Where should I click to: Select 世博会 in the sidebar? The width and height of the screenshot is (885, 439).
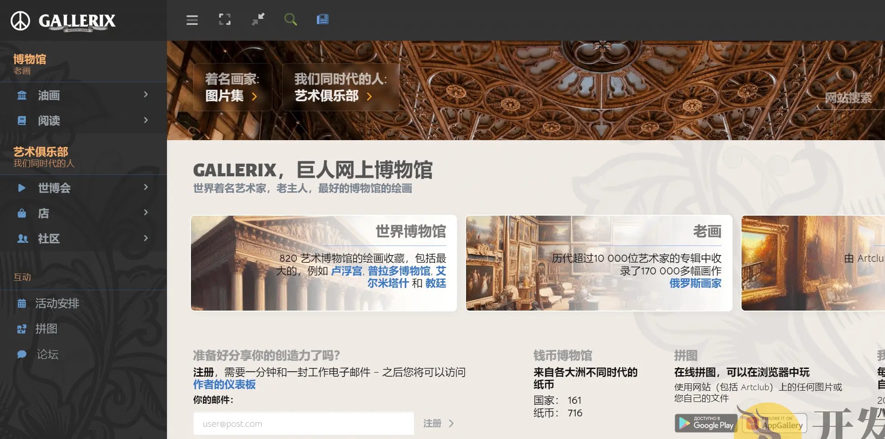[54, 188]
